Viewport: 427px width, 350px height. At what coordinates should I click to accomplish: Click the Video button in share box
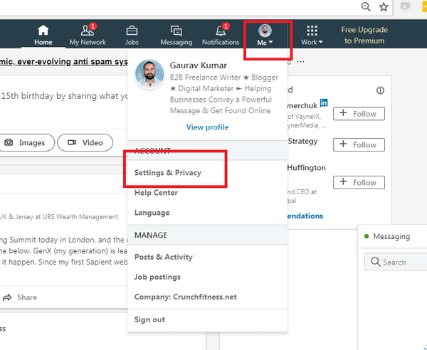click(x=85, y=142)
